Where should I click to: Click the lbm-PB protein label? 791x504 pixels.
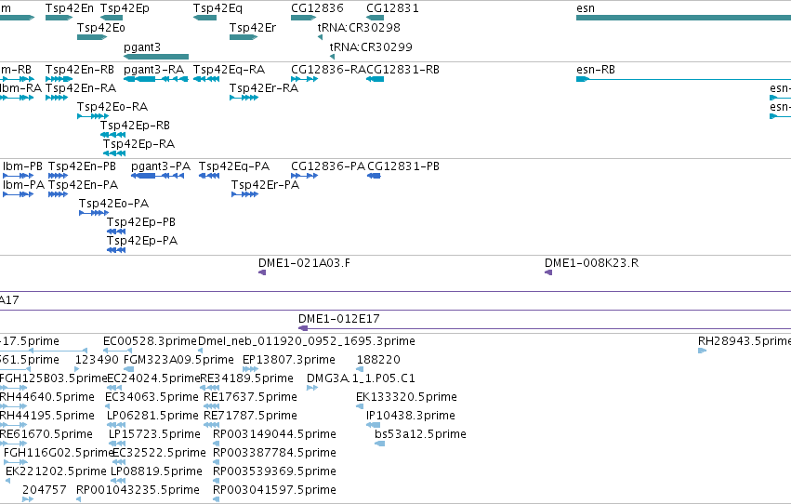pyautogui.click(x=22, y=166)
